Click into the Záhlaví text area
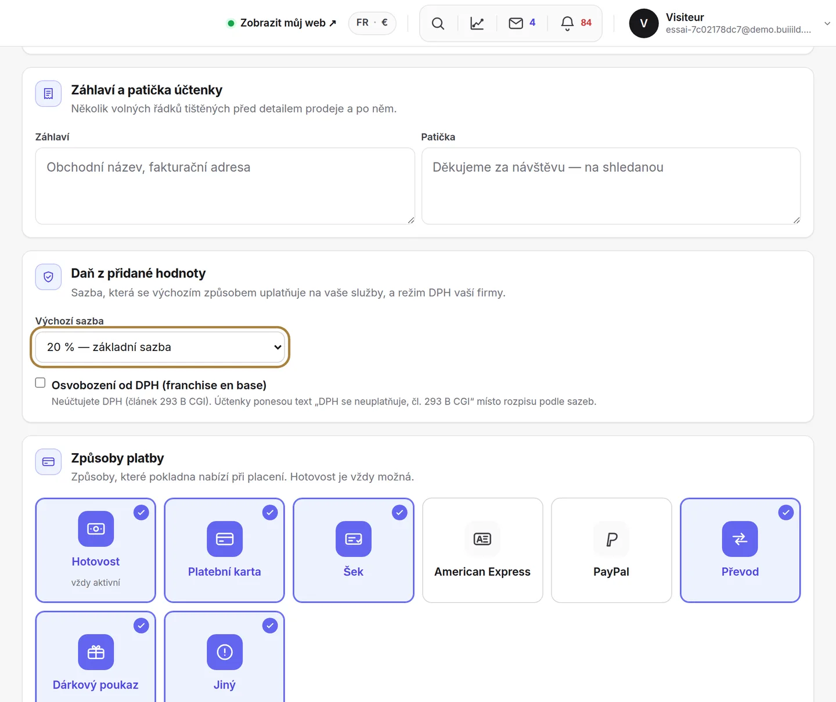Viewport: 836px width, 702px height. pos(225,186)
